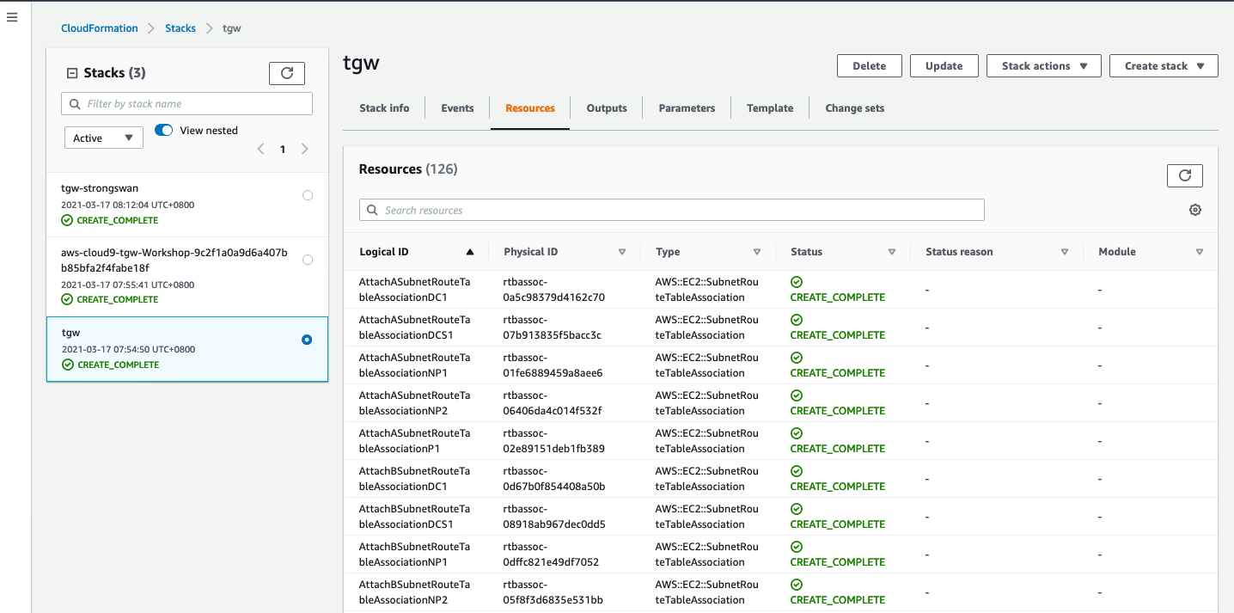Switch to the Events tab
This screenshot has height=613, width=1234.
click(x=457, y=108)
